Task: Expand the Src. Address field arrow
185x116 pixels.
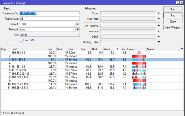Action: pyautogui.click(x=159, y=26)
